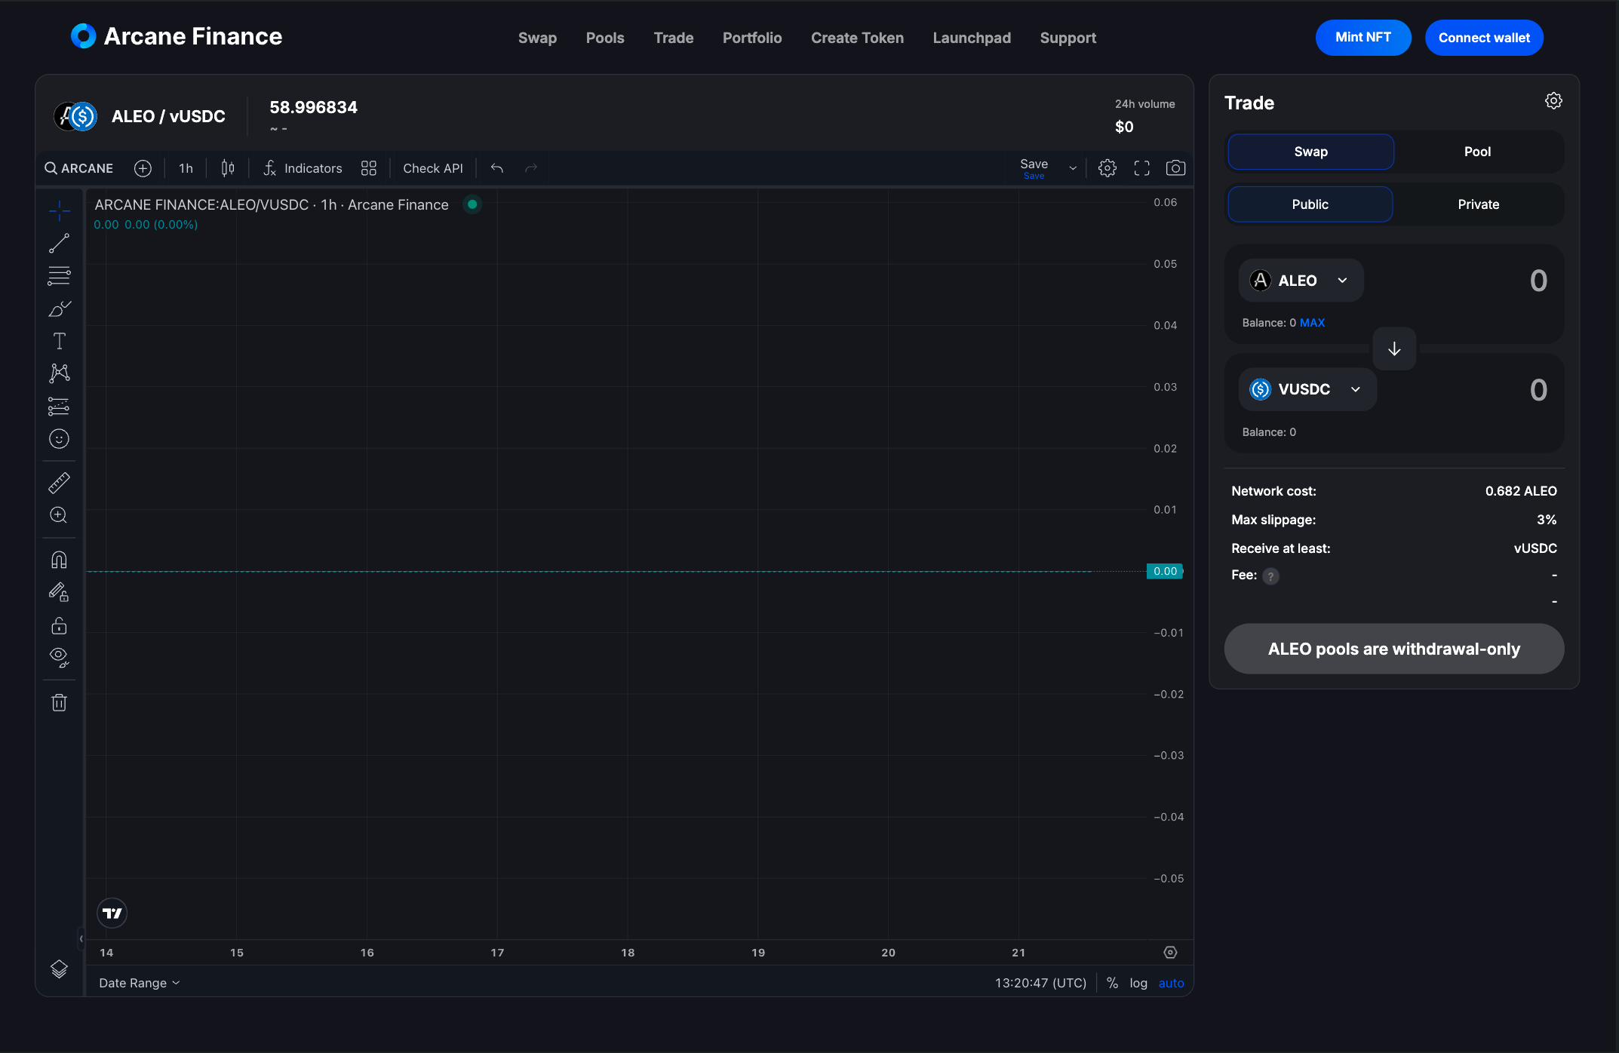Click the MAX balance link
This screenshot has width=1619, height=1053.
pos(1312,323)
